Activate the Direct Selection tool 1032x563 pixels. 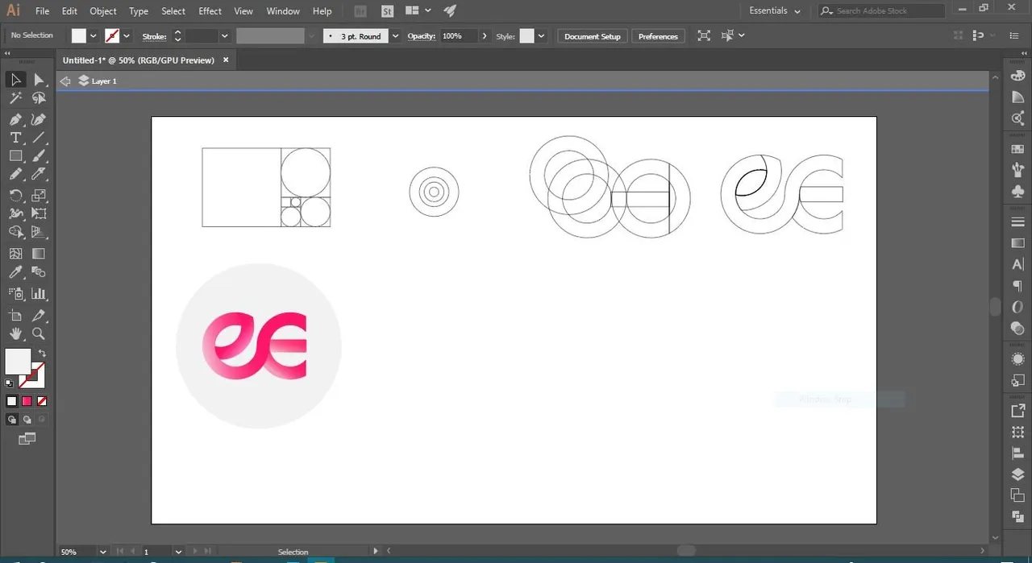coord(38,79)
